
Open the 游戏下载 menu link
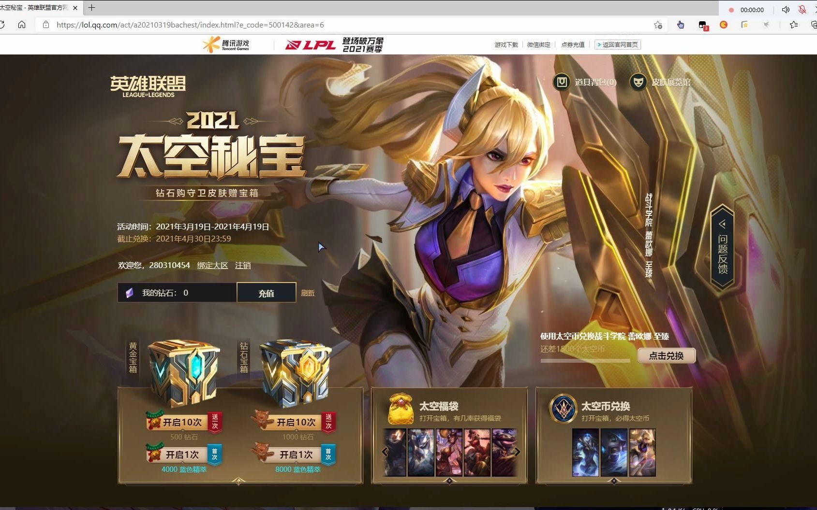click(506, 44)
